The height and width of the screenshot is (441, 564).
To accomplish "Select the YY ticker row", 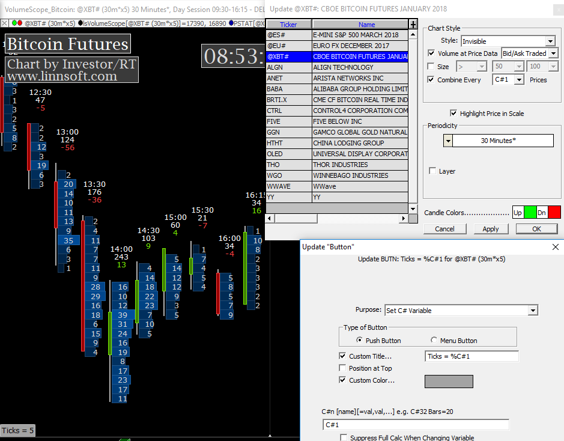I will 337,196.
